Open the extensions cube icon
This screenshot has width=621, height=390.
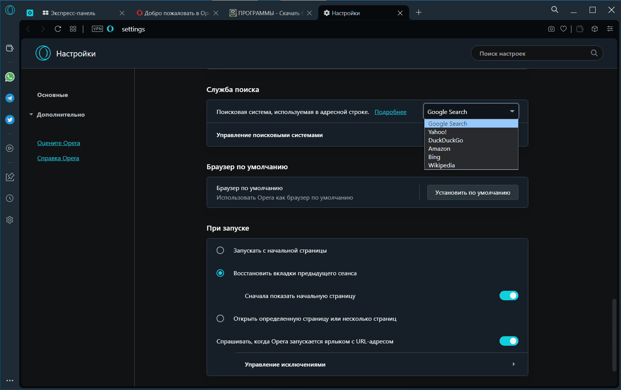point(595,29)
